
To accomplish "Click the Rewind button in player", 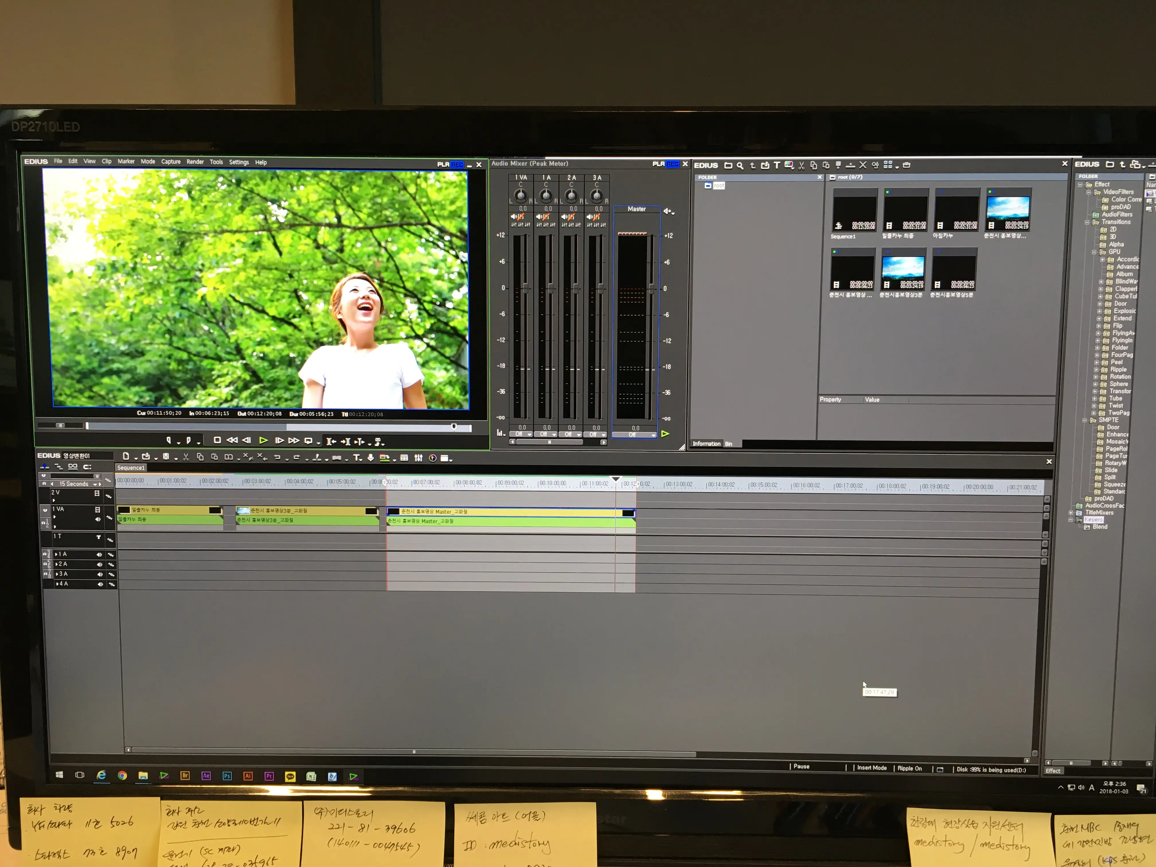I will [x=231, y=441].
